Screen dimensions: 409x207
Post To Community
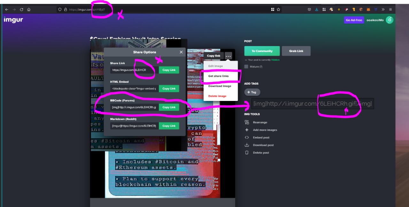(262, 51)
